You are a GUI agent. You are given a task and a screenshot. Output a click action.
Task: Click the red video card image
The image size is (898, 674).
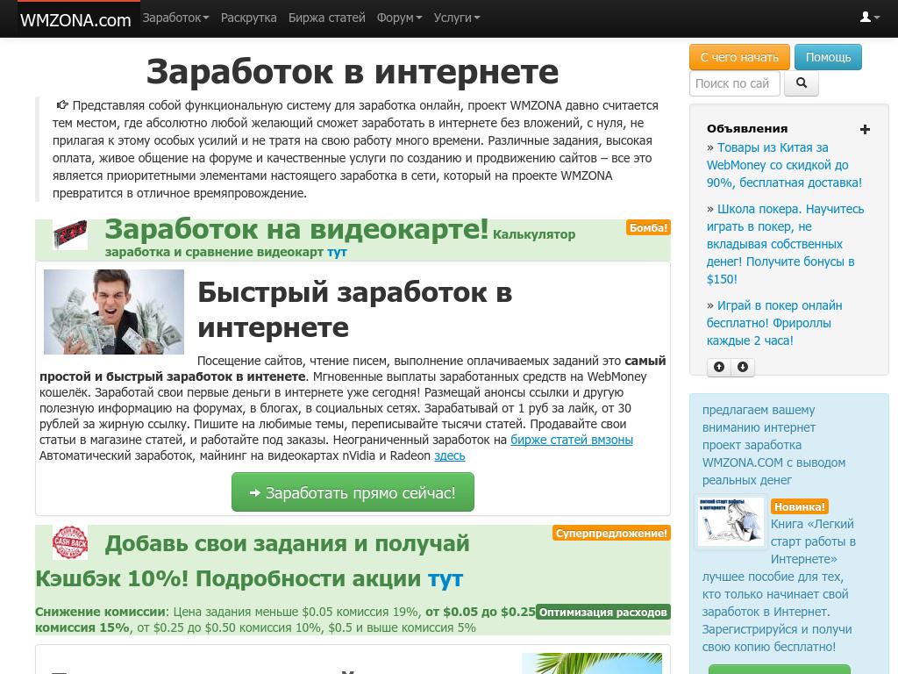(70, 234)
